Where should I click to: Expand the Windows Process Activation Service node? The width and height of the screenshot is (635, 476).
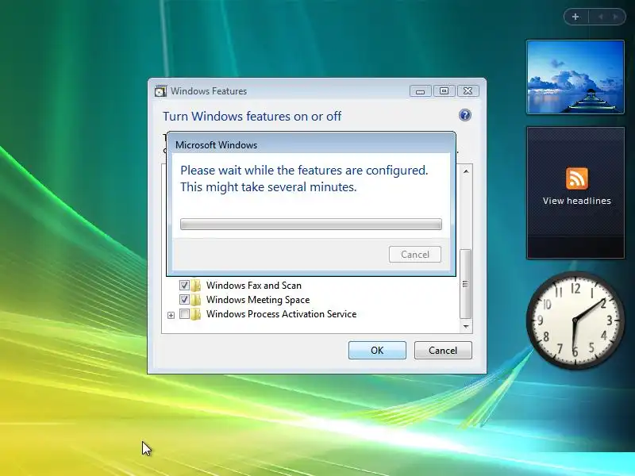click(x=171, y=315)
